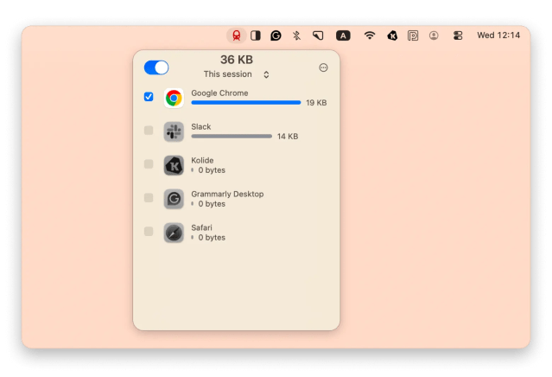This screenshot has height=377, width=552.
Task: Turn off the blue TripMode master switch
Action: (156, 67)
